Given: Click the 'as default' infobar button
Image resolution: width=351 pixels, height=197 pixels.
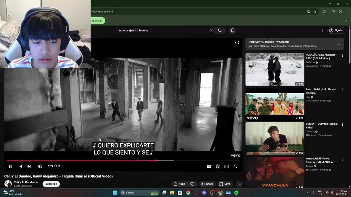Looking at the screenshot, I should pos(98,21).
